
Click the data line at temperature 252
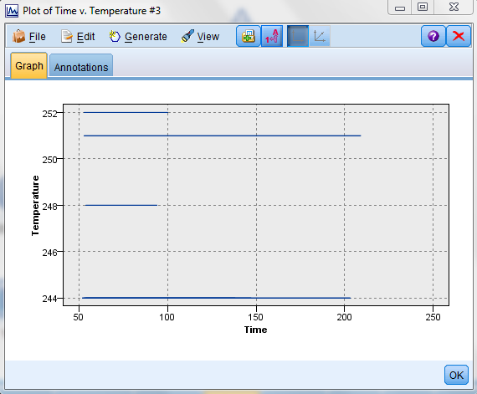pyautogui.click(x=126, y=112)
